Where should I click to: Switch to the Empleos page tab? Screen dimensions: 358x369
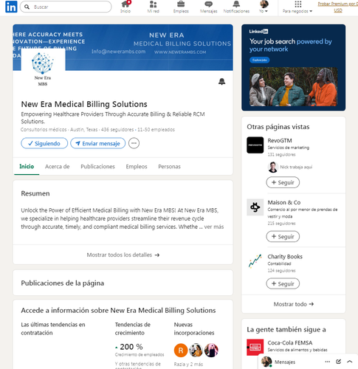tap(137, 167)
